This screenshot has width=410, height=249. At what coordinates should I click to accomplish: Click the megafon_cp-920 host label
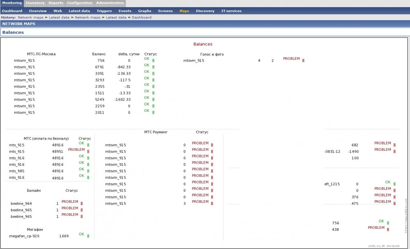click(24, 236)
